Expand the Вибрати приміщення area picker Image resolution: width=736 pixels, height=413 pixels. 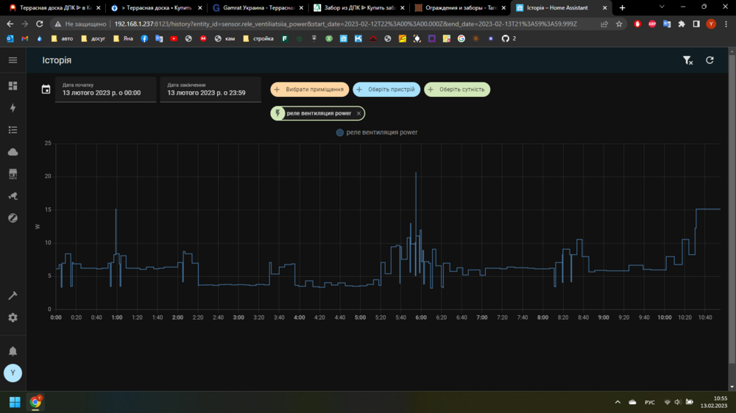(309, 90)
